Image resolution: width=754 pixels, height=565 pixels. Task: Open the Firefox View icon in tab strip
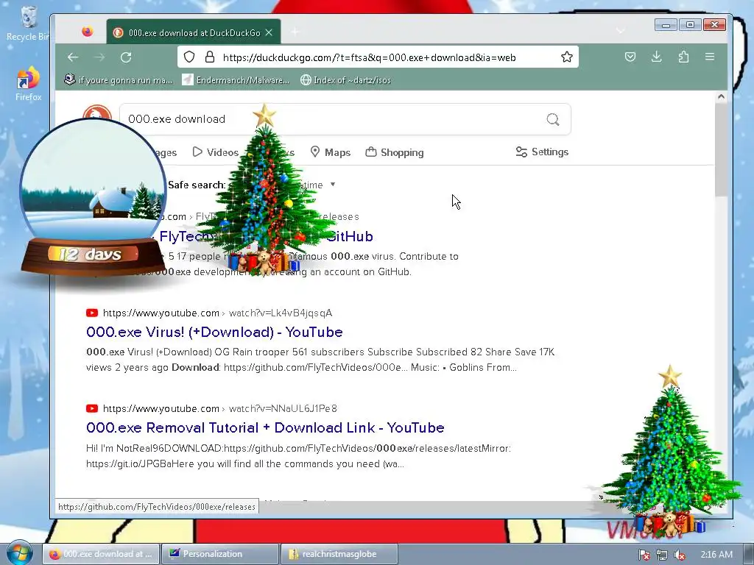[x=87, y=32]
